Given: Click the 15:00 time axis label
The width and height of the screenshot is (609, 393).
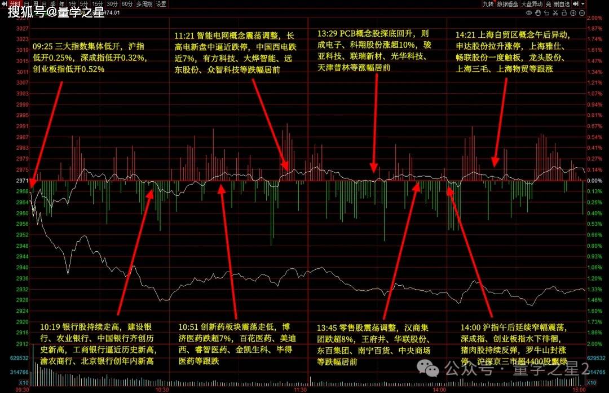Looking at the screenshot, I should (x=579, y=390).
